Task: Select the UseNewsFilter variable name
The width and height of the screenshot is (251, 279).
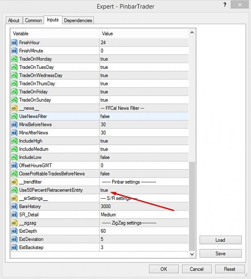Action: 33,116
